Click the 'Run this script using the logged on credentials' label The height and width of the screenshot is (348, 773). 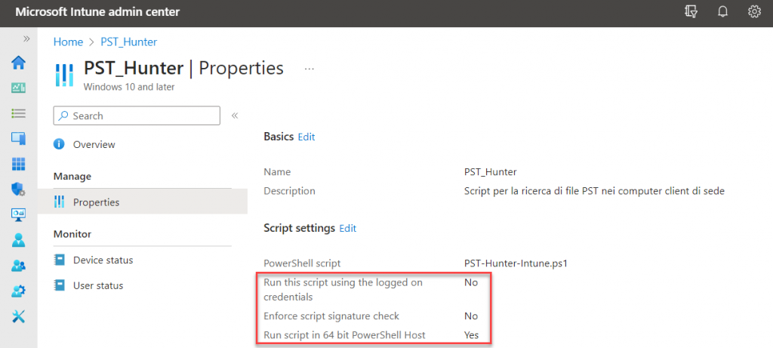[343, 291]
